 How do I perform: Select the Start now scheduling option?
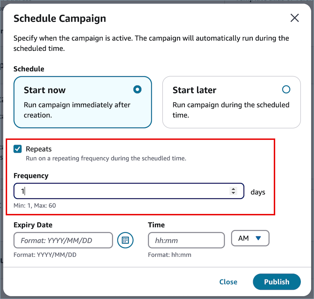[83, 101]
